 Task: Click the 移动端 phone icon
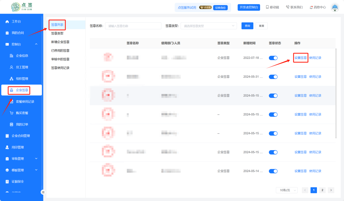tap(267, 7)
